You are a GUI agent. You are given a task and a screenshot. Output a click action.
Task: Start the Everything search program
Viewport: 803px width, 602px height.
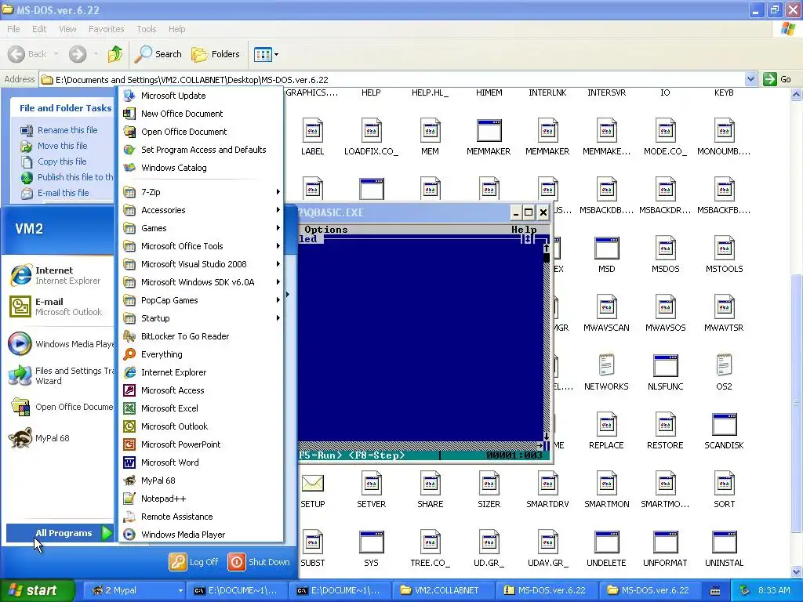coord(201,354)
